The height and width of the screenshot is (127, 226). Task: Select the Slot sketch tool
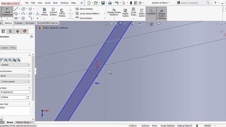click(x=16, y=18)
